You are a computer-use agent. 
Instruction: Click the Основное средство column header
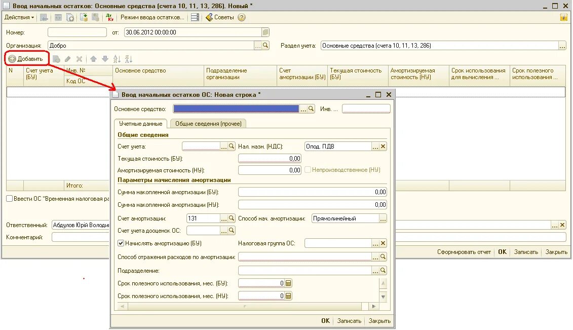click(158, 76)
